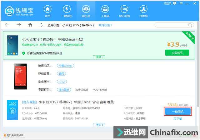Select the 4.4.2 Android version filter

(x=62, y=82)
